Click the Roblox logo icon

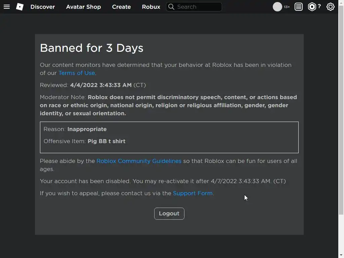pyautogui.click(x=20, y=7)
